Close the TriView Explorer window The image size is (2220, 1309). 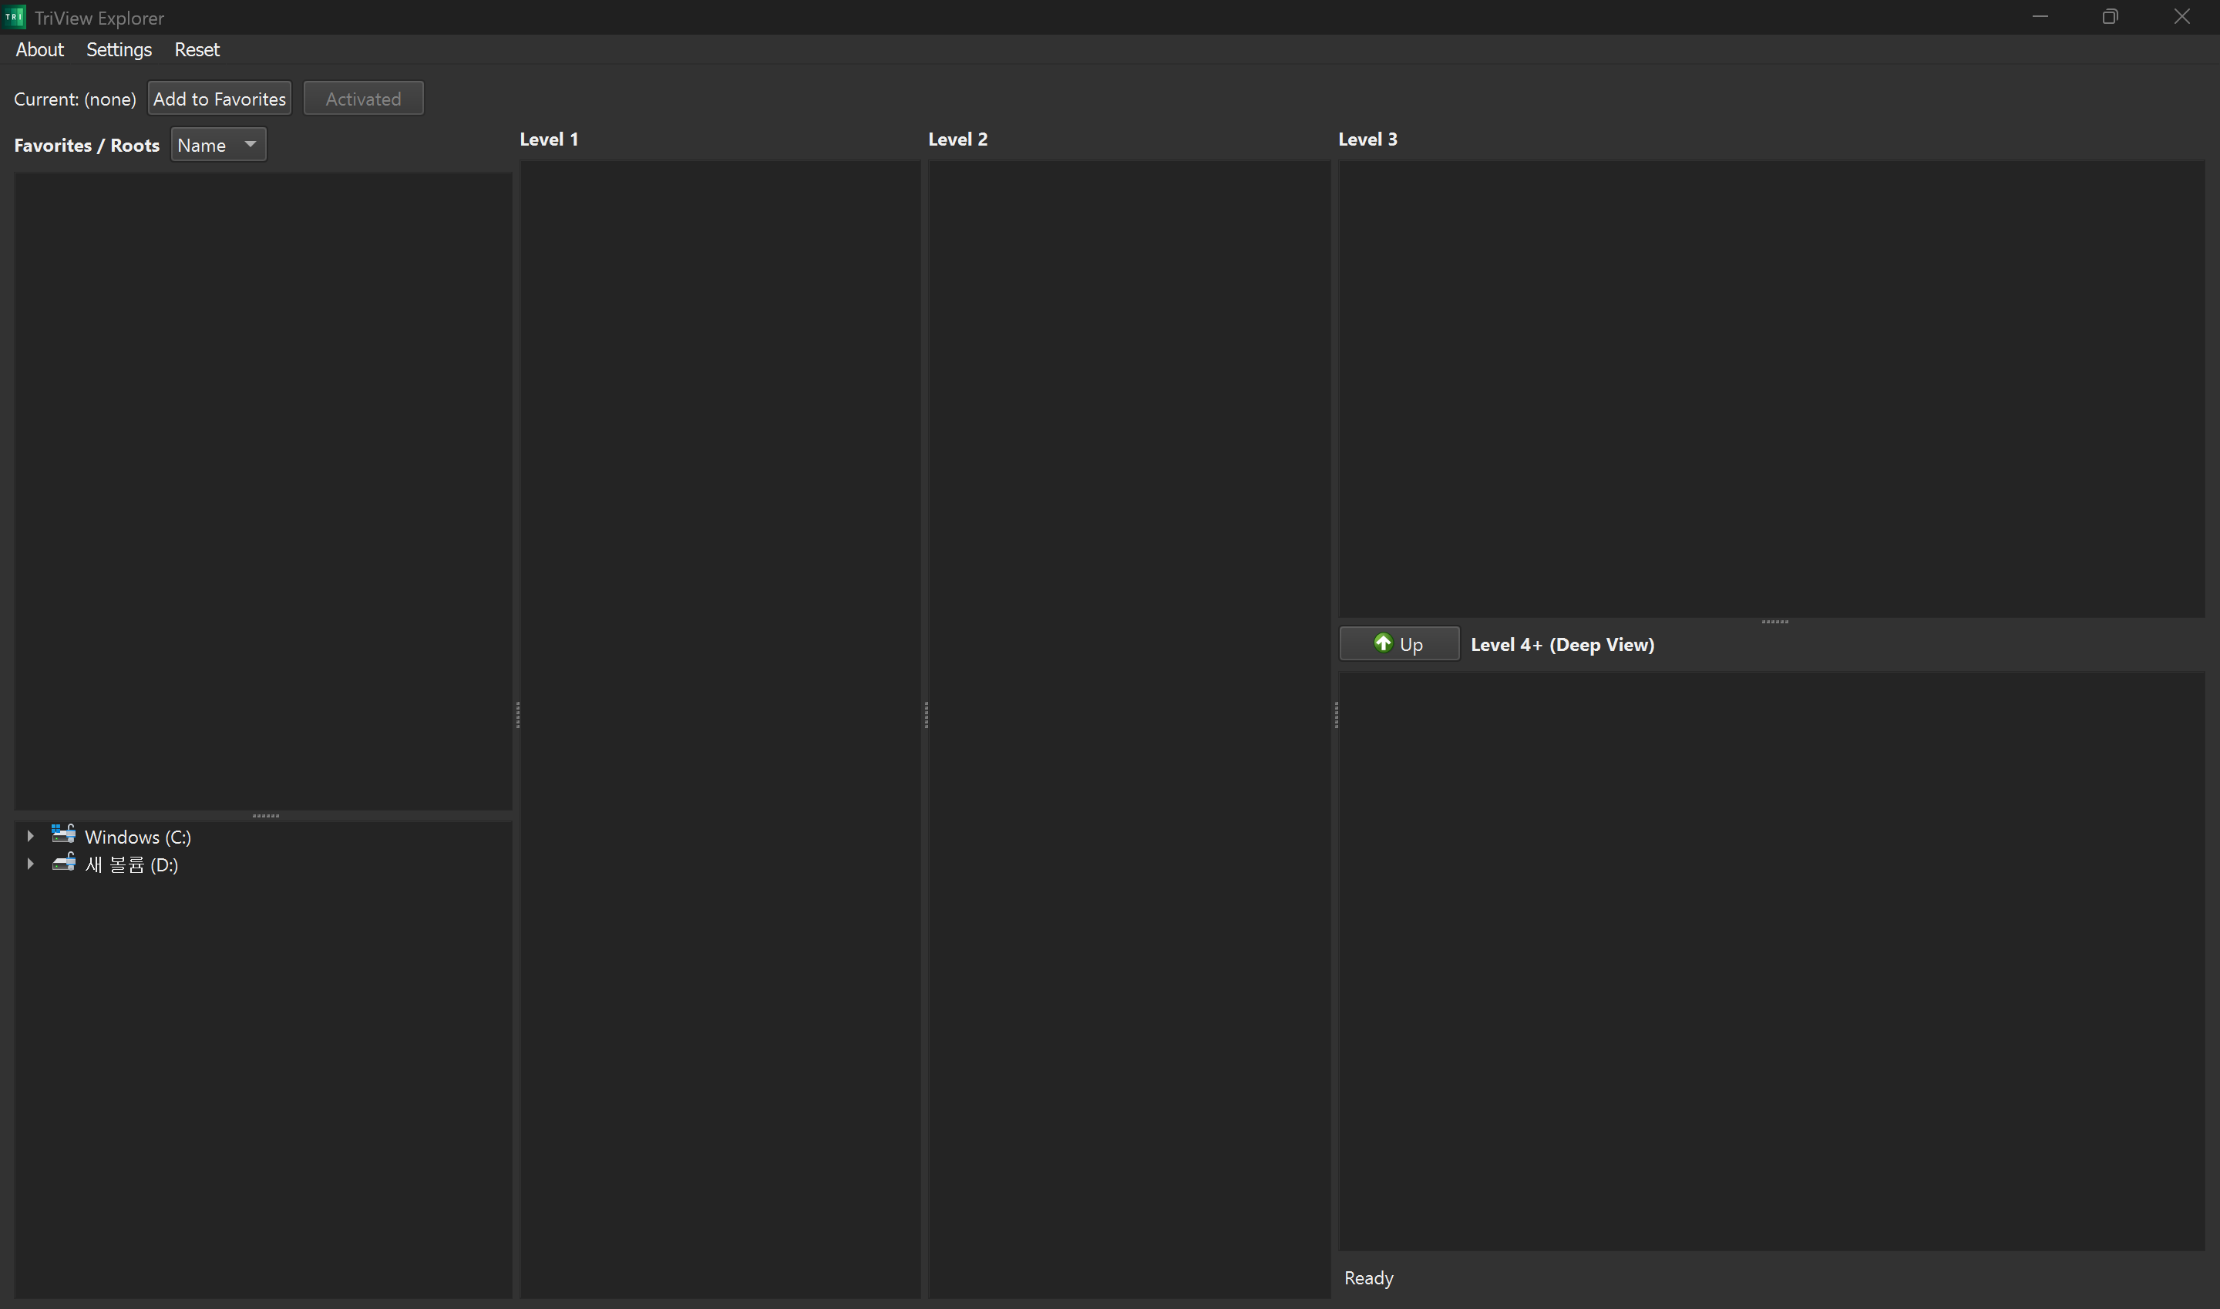2181,17
